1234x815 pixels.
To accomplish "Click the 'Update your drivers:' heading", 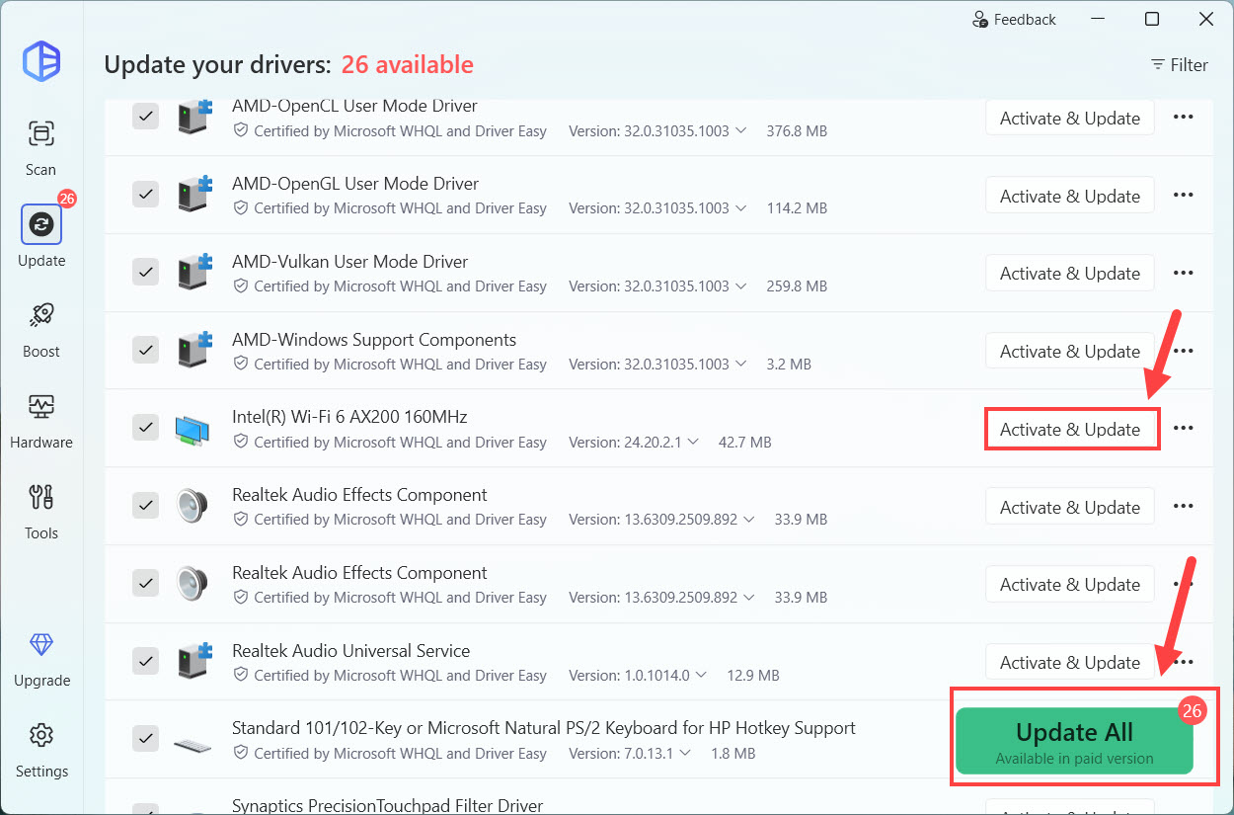I will [x=217, y=65].
